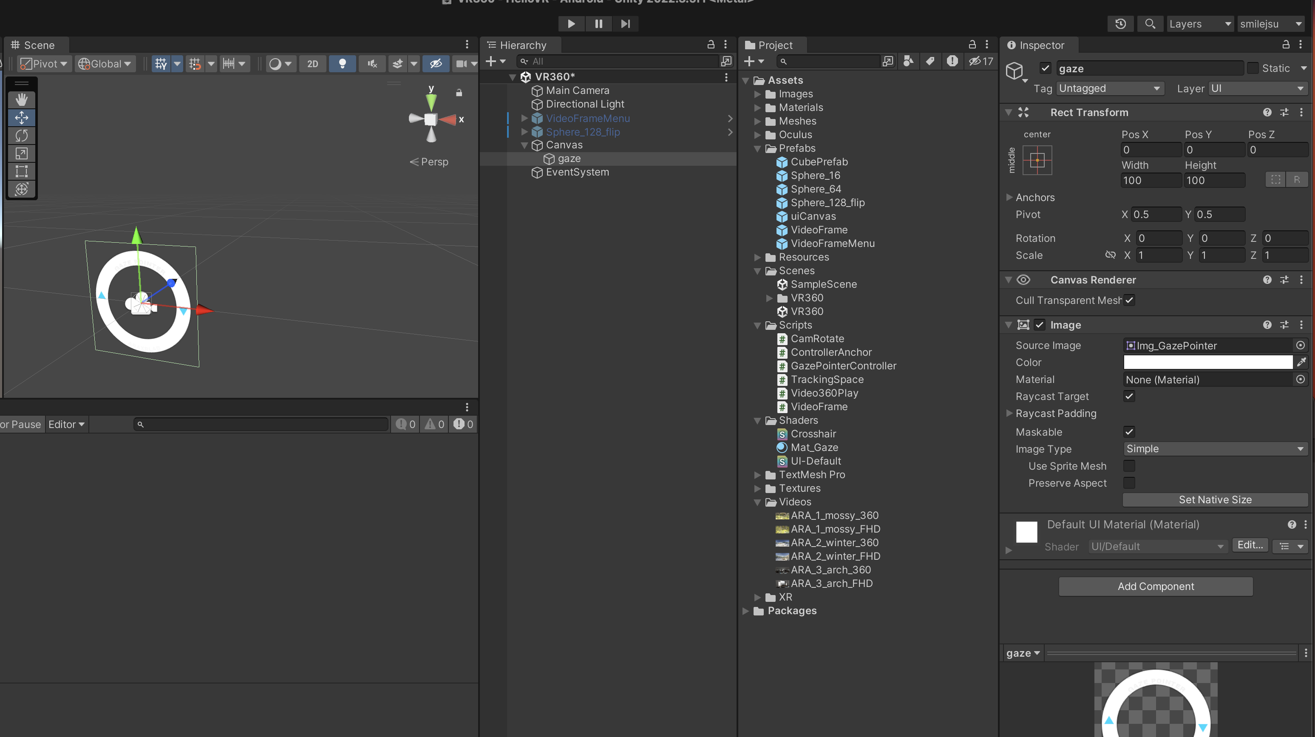1315x737 pixels.
Task: Toggle Raycast Target checkbox
Action: coord(1129,396)
